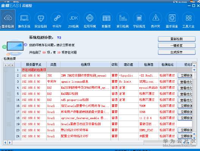Select the apusic license信息 cell
Image resolution: width=200 pixels, height=151 pixels.
point(86,82)
